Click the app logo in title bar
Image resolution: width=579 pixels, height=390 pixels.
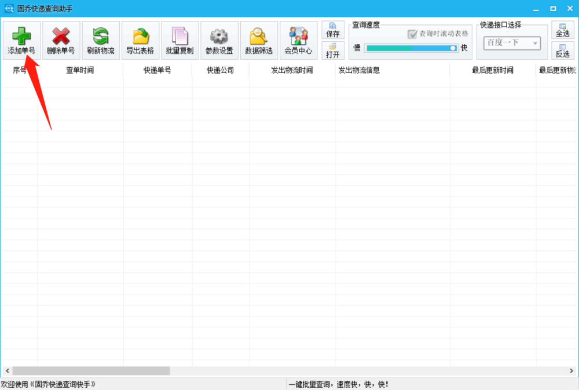click(x=9, y=8)
